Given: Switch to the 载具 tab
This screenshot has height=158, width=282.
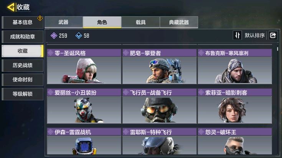Looking at the screenshot, I should click(x=141, y=22).
